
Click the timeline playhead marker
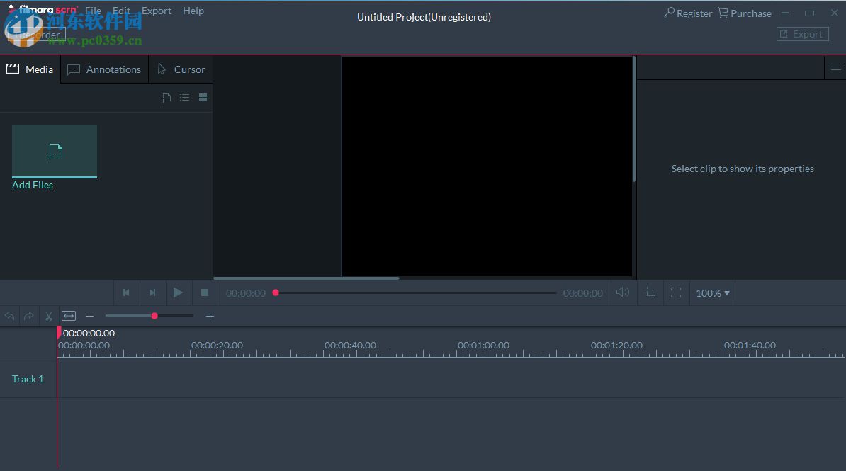point(59,333)
